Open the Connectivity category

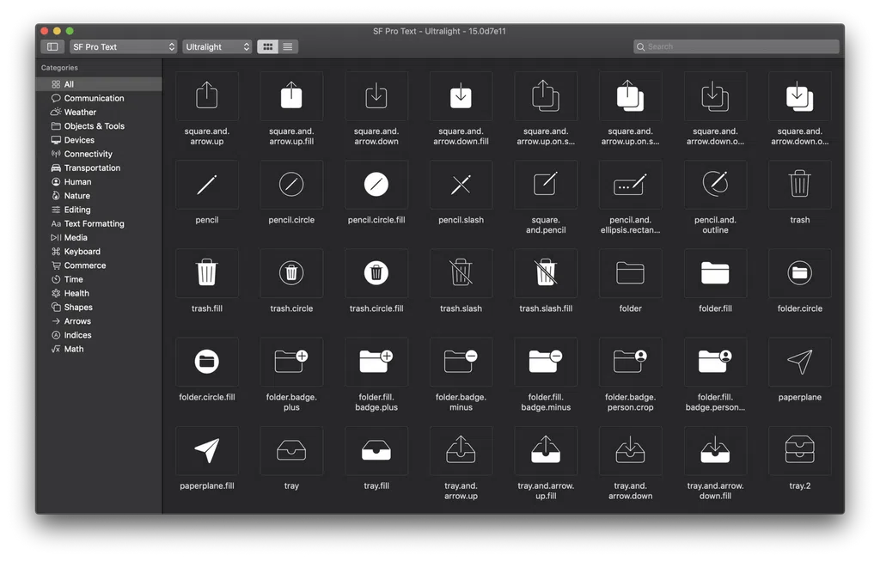click(99, 154)
